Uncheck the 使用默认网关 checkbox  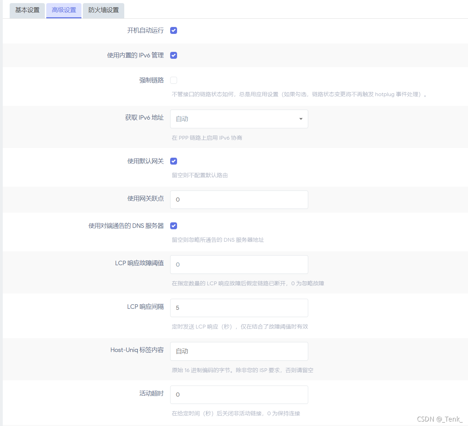[174, 161]
